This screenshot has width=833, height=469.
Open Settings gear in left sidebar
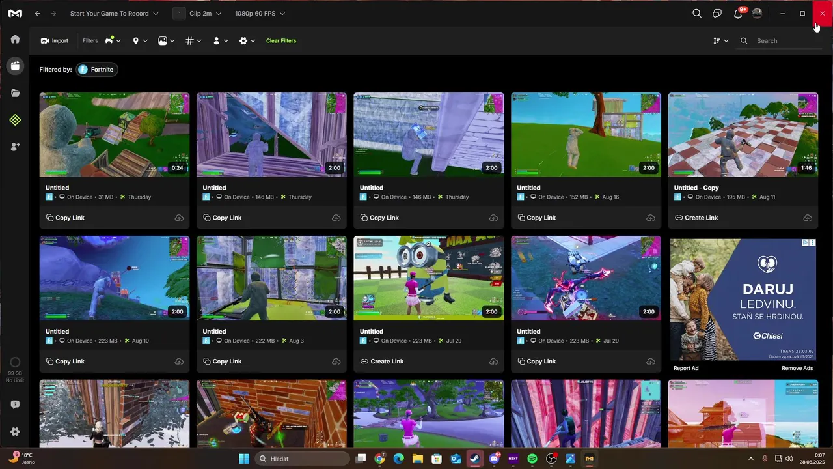(15, 431)
